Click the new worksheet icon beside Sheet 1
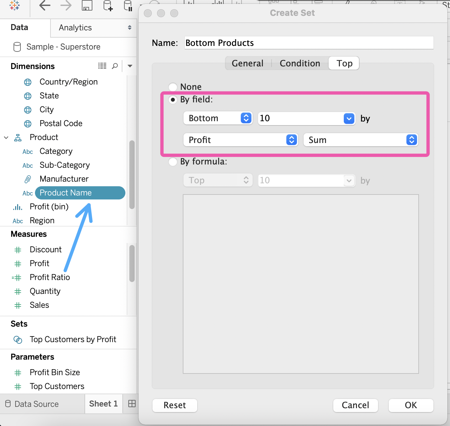The width and height of the screenshot is (450, 426). pos(132,404)
